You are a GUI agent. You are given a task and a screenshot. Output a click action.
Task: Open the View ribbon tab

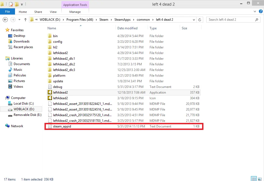pyautogui.click(x=53, y=12)
